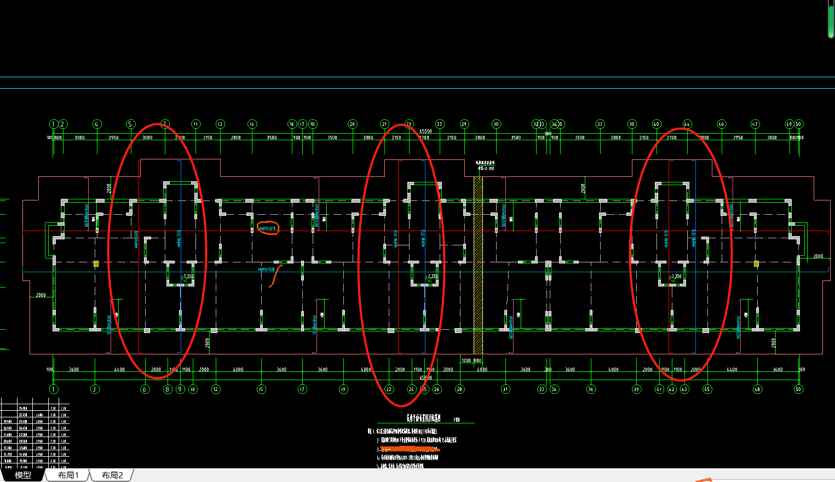Select axis bubble number 48
This screenshot has height=482, width=835.
coord(757,389)
